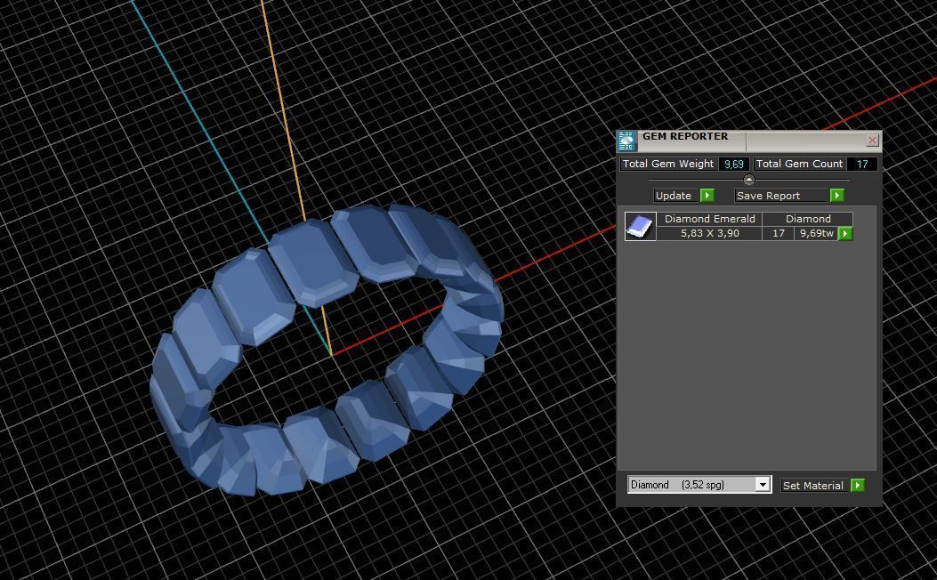Click the Diamond Emerald gem name

(709, 219)
